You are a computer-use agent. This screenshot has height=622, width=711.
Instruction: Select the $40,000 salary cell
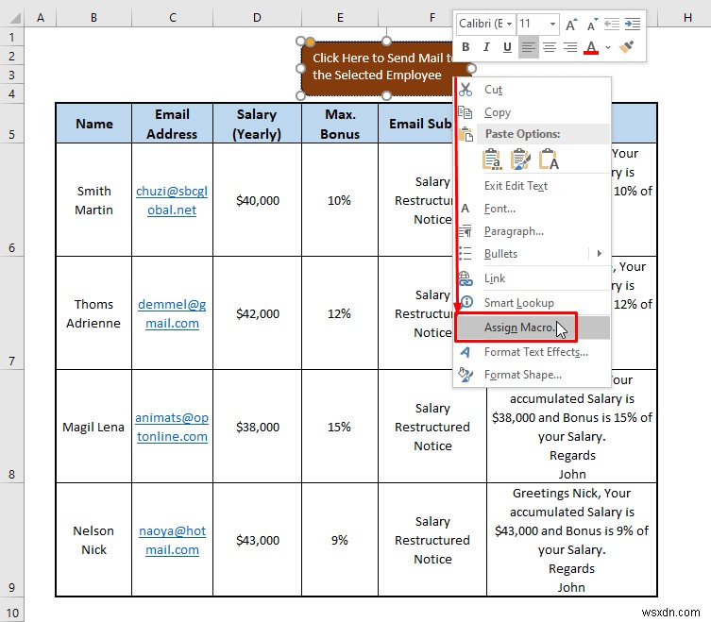(257, 200)
